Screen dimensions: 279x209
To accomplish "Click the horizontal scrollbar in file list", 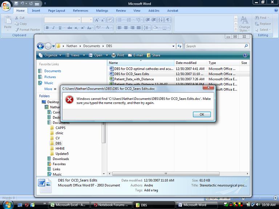I will [166, 174].
